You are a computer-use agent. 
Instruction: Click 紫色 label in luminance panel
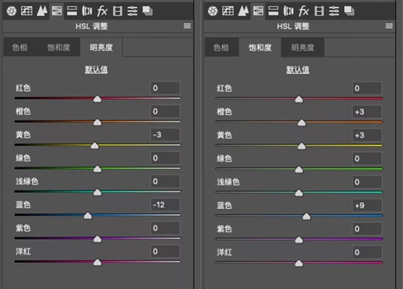point(23,228)
